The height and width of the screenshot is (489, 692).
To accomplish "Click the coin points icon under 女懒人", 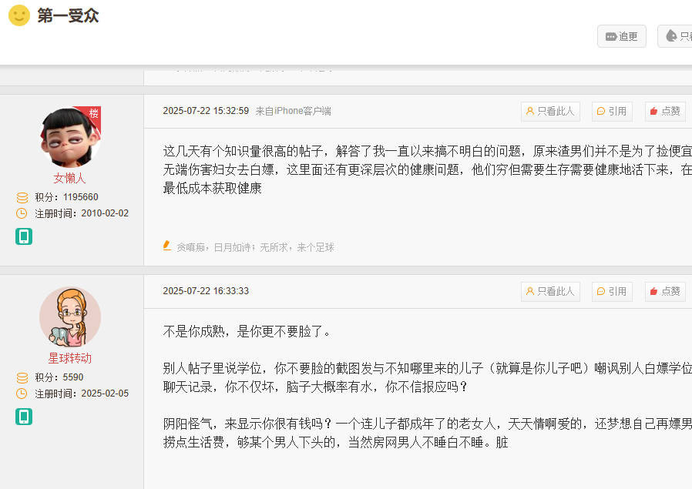I will click(x=22, y=197).
